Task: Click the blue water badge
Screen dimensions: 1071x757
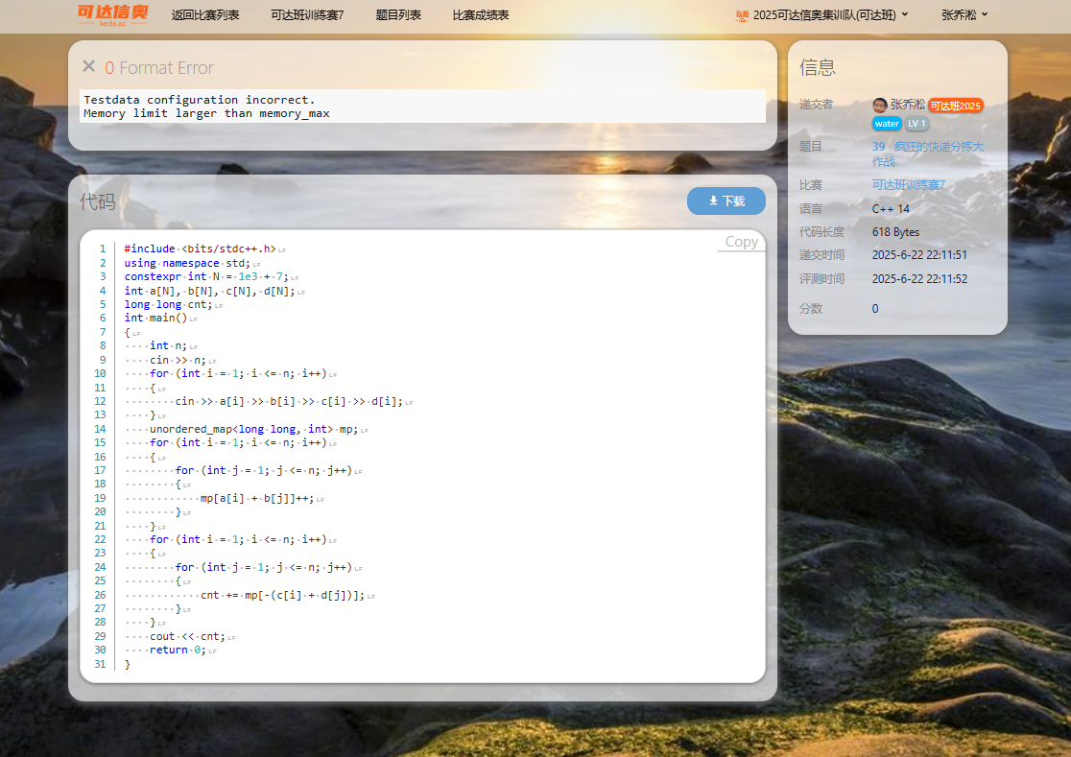Action: click(887, 124)
